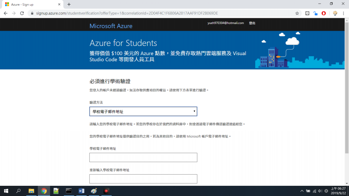Viewport: 349px width, 196px height.
Task: Switch to Chrome in the taskbar
Action: click(x=44, y=191)
